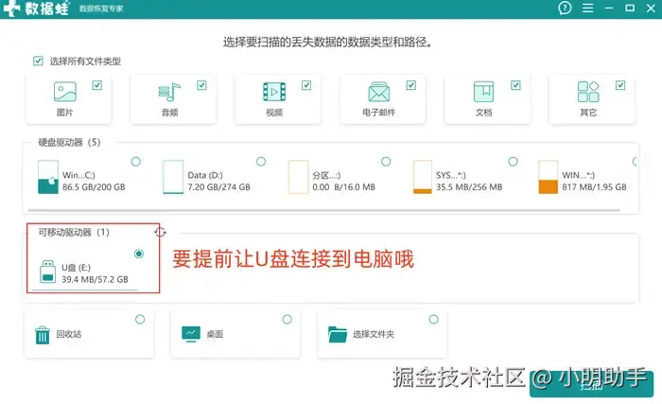Close the 数据蛙 window
662x404 pixels.
coord(651,8)
